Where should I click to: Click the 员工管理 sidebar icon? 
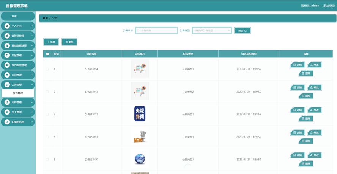point(7,112)
